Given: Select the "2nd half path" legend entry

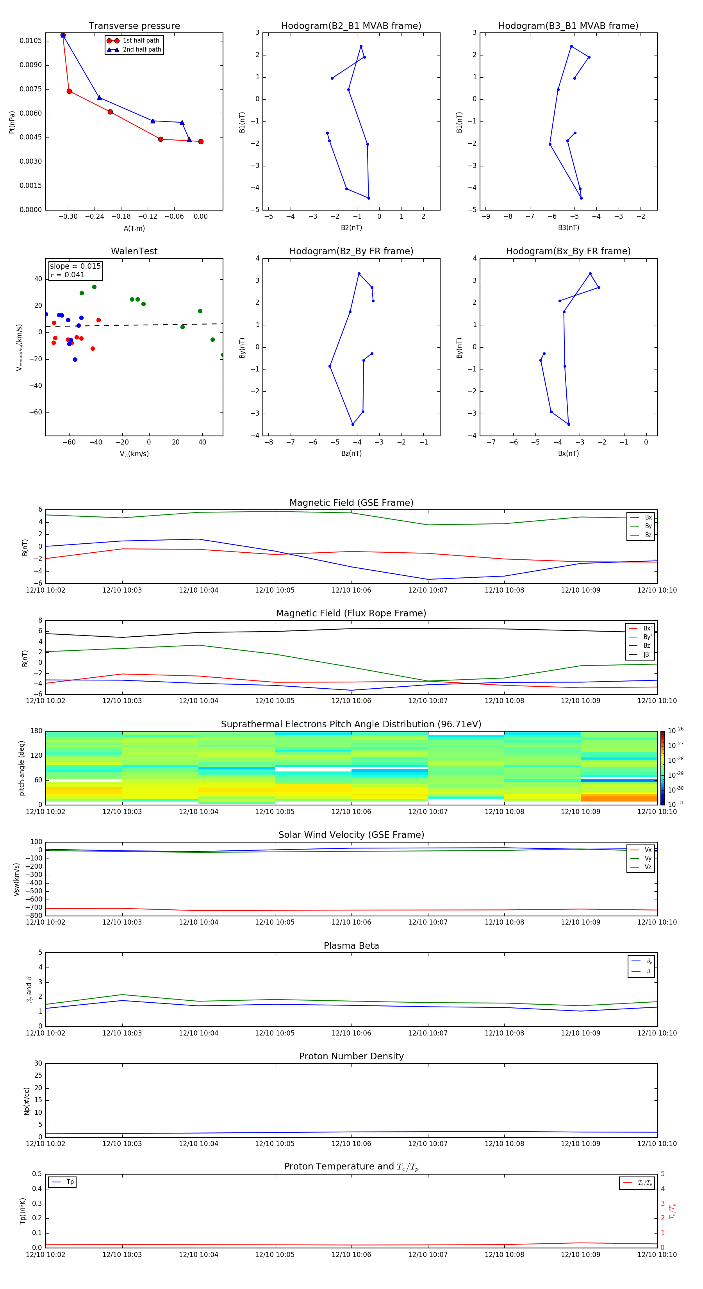Looking at the screenshot, I should 134,50.
